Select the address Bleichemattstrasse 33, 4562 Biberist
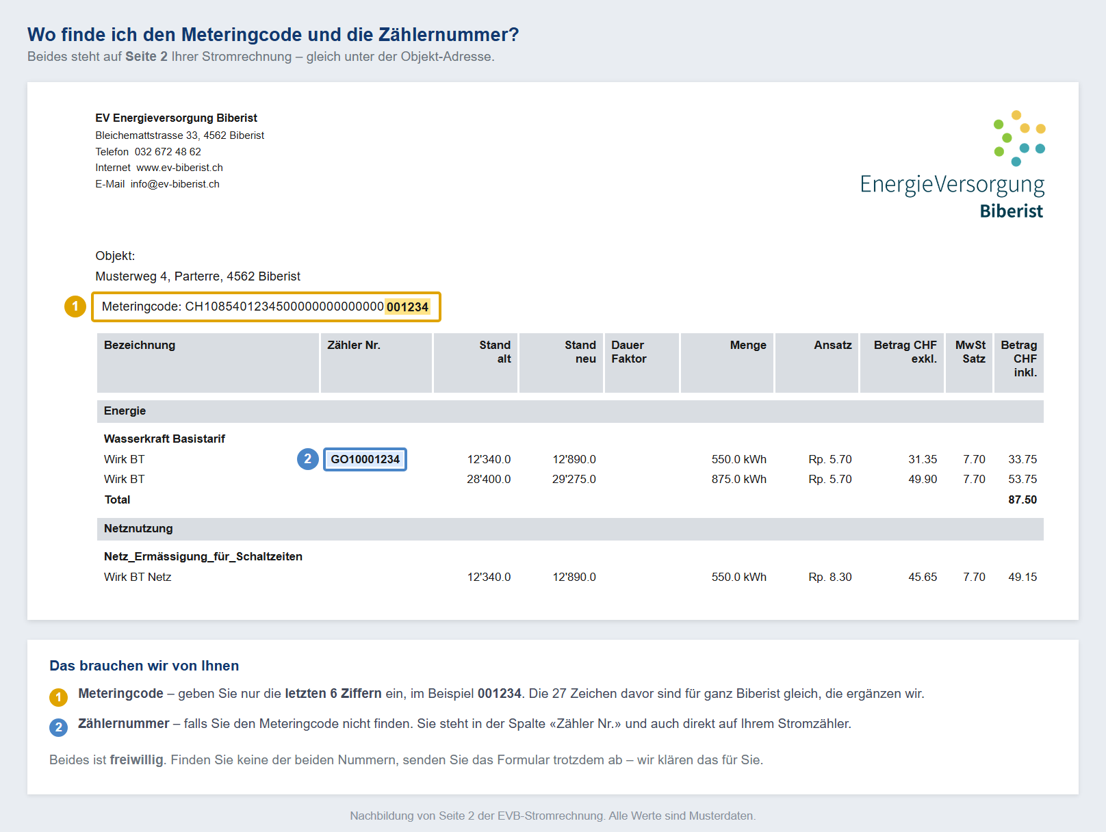Viewport: 1106px width, 832px height. tap(180, 135)
